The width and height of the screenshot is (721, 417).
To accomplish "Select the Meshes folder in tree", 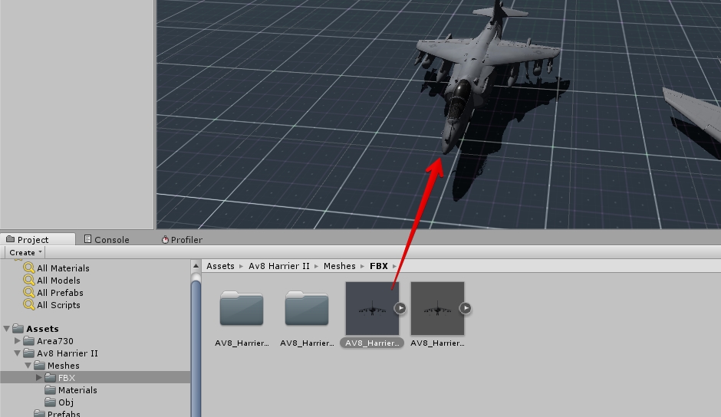I will [x=63, y=366].
